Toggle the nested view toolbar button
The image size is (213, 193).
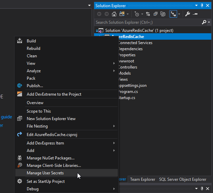(x=173, y=14)
